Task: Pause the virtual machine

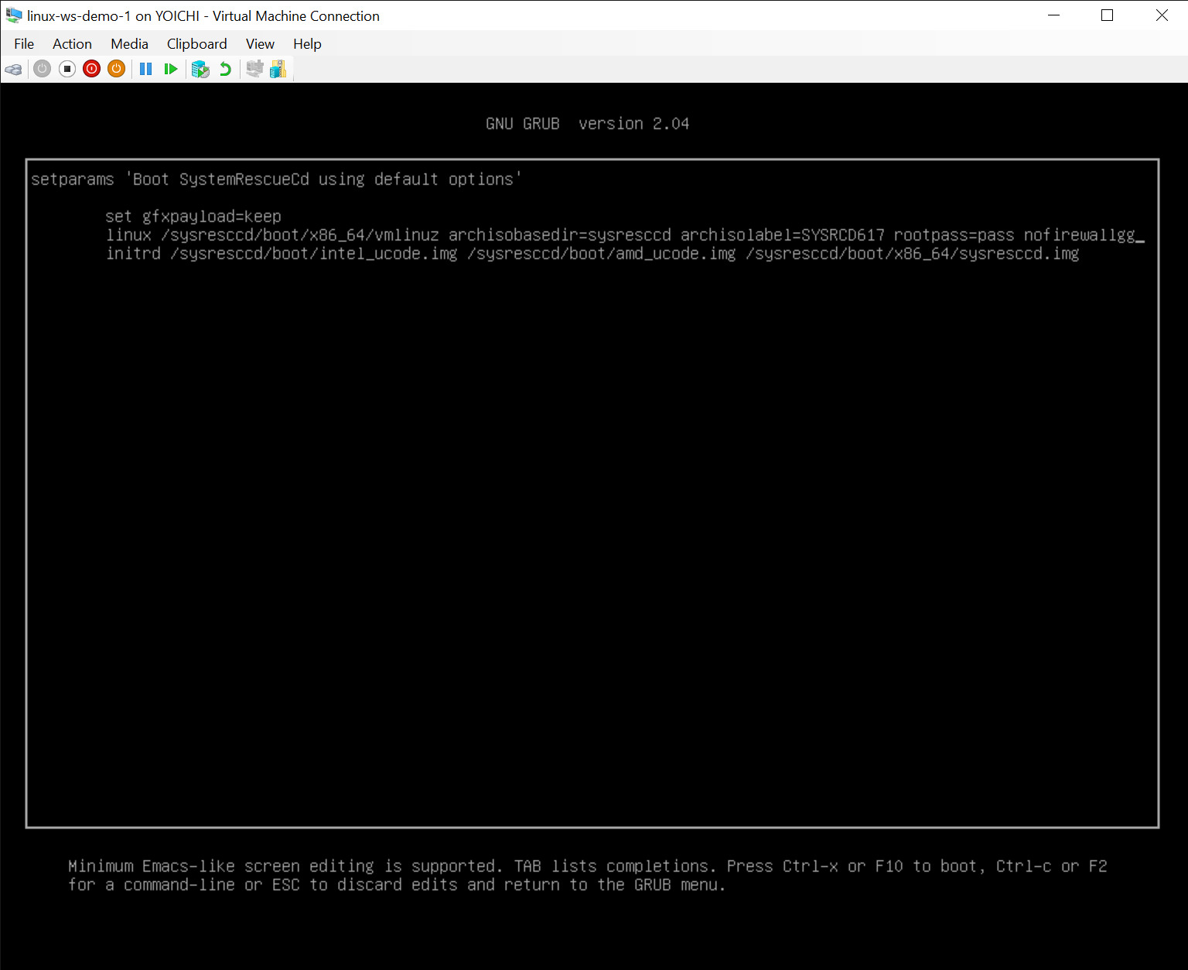Action: click(145, 69)
